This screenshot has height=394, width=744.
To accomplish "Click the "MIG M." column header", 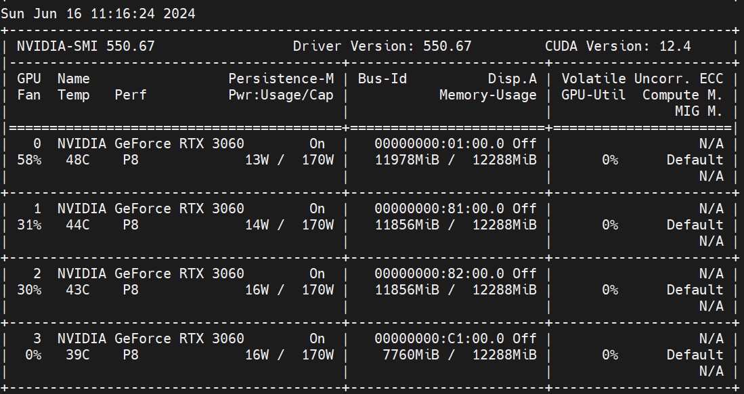I will point(699,111).
